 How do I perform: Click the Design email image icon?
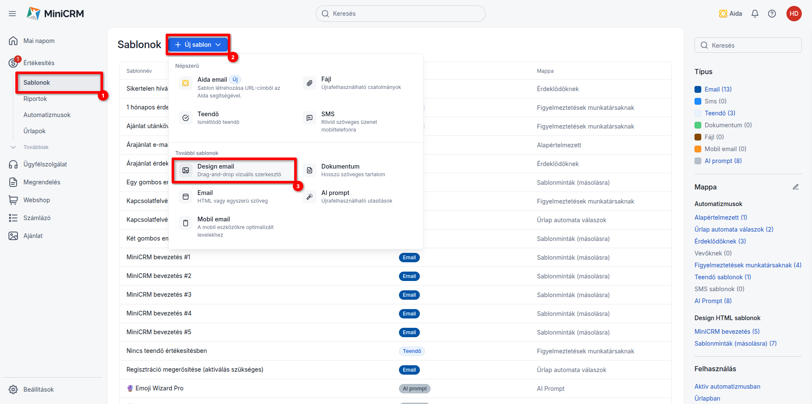point(186,170)
